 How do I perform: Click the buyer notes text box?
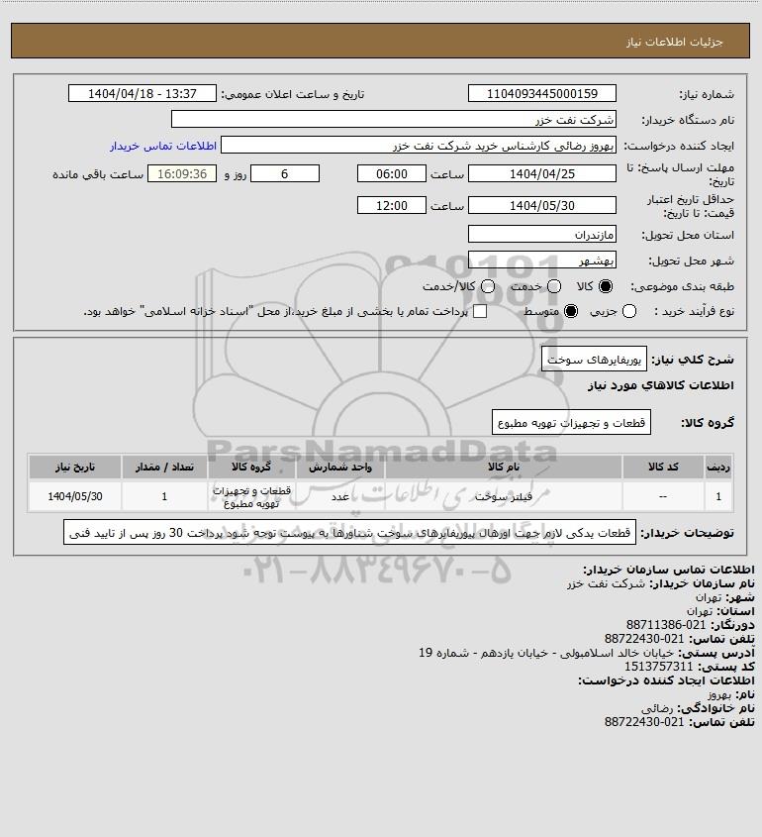point(349,532)
